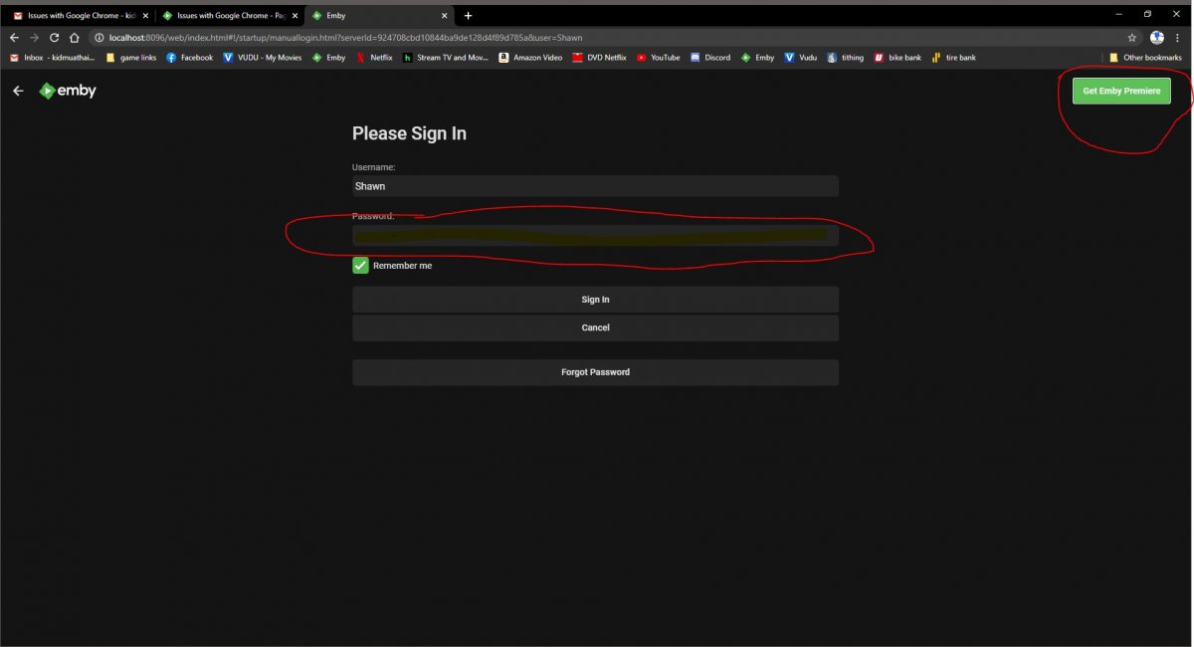Screen dimensions: 1194x647
Task: Click the Emby back arrow icon
Action: click(x=18, y=91)
